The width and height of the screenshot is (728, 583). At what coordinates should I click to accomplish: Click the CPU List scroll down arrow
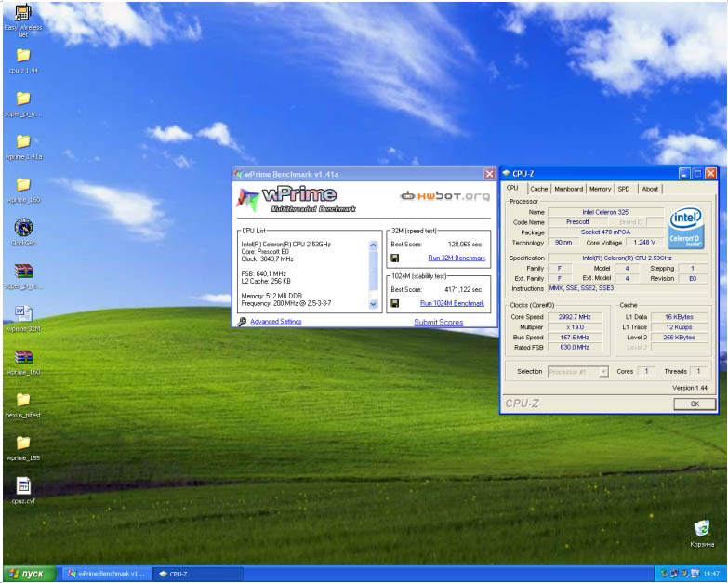pos(373,304)
